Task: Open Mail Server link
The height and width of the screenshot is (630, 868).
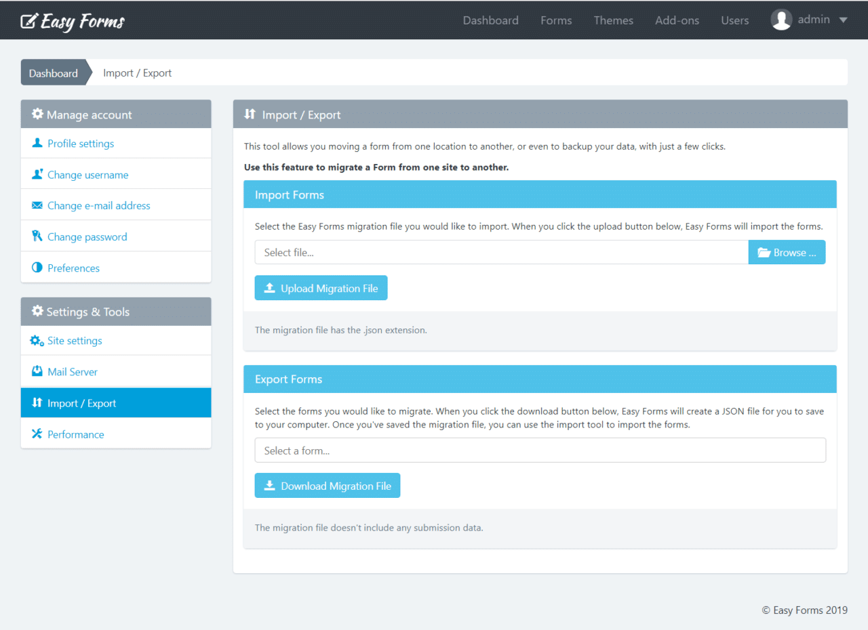Action: pos(73,372)
